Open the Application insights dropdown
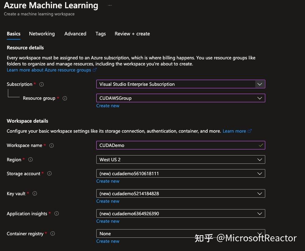The width and height of the screenshot is (305, 251). point(181,213)
